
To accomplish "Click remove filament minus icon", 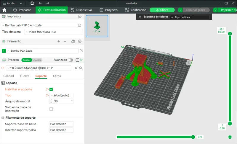I will click(65, 41).
